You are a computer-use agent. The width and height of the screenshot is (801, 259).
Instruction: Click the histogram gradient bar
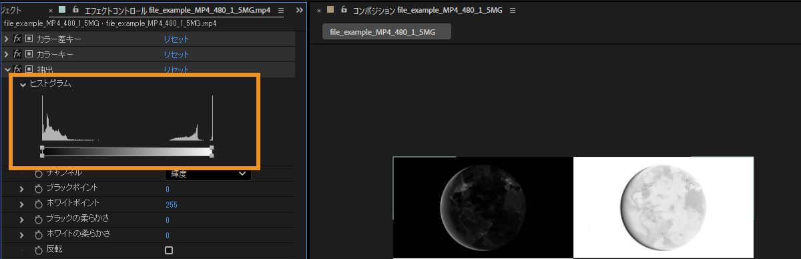tap(127, 152)
